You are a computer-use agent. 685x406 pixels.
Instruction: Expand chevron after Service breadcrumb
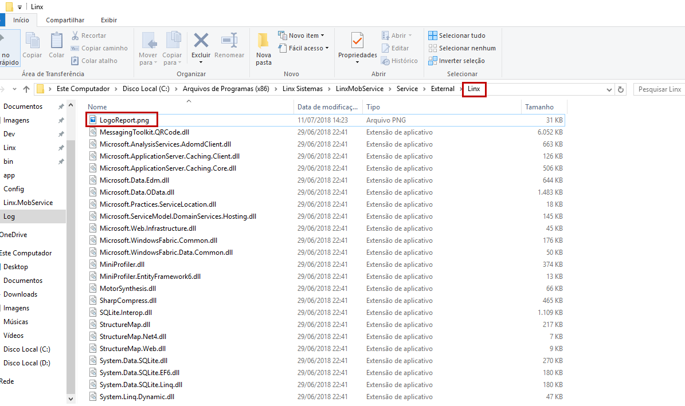pos(424,89)
